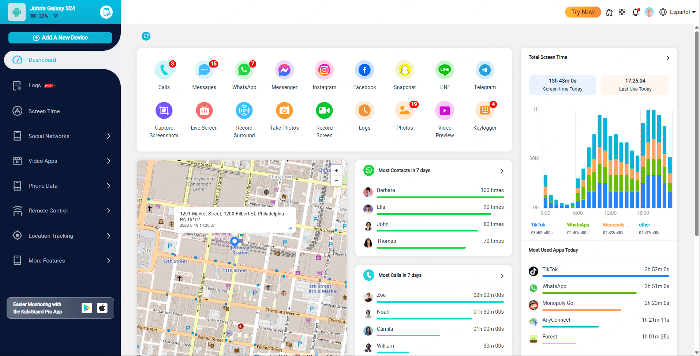This screenshot has height=356, width=700.
Task: Open Video Preview feature
Action: (445, 111)
